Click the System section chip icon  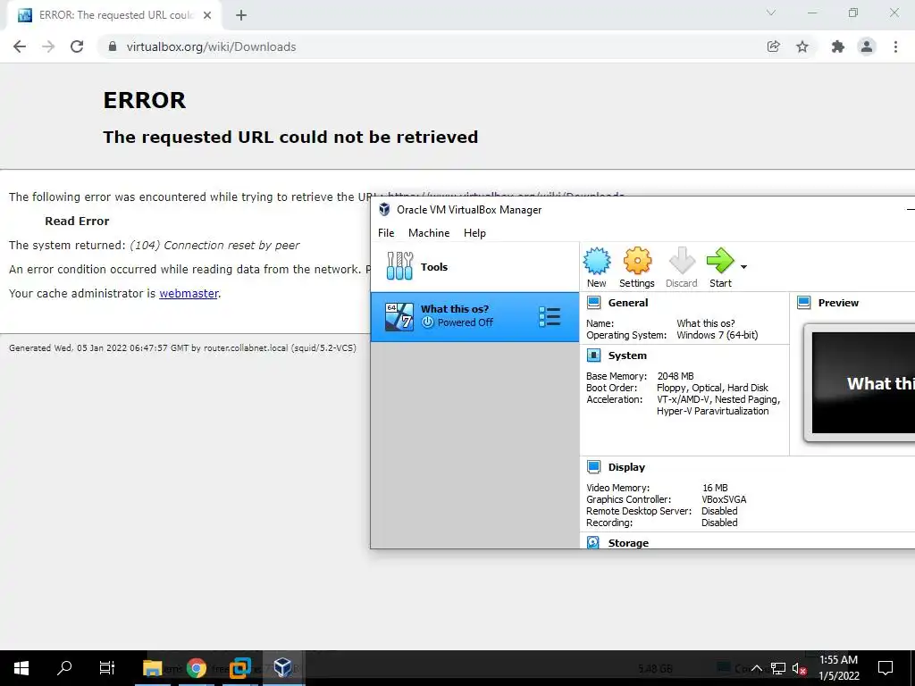coord(593,356)
